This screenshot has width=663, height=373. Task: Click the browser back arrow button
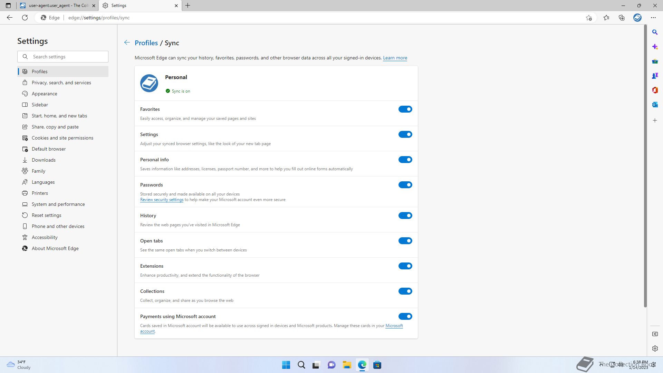click(10, 18)
